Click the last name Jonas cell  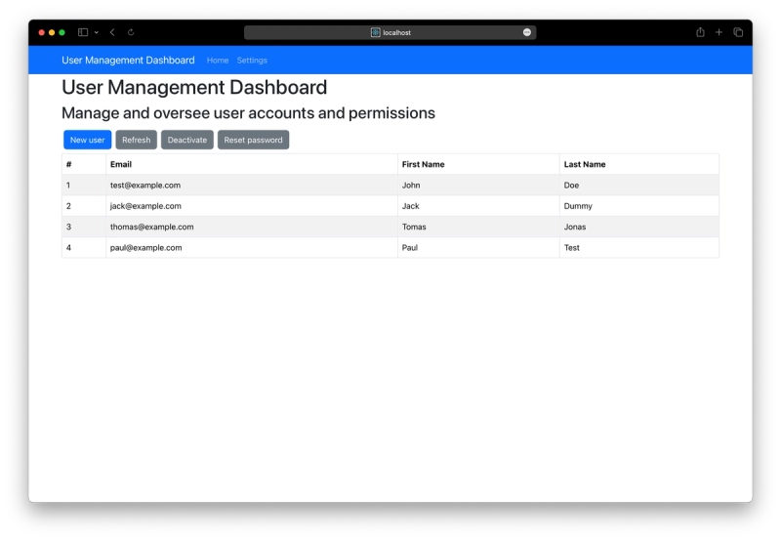tap(639, 228)
